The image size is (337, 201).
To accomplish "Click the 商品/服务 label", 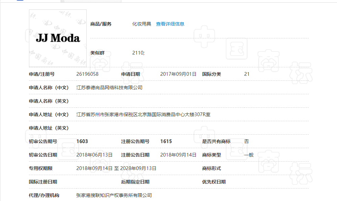I will 101,24.
